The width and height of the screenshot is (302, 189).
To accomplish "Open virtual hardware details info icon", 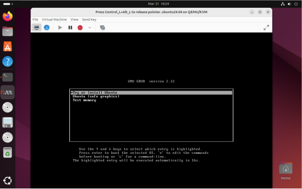I will click(x=47, y=28).
